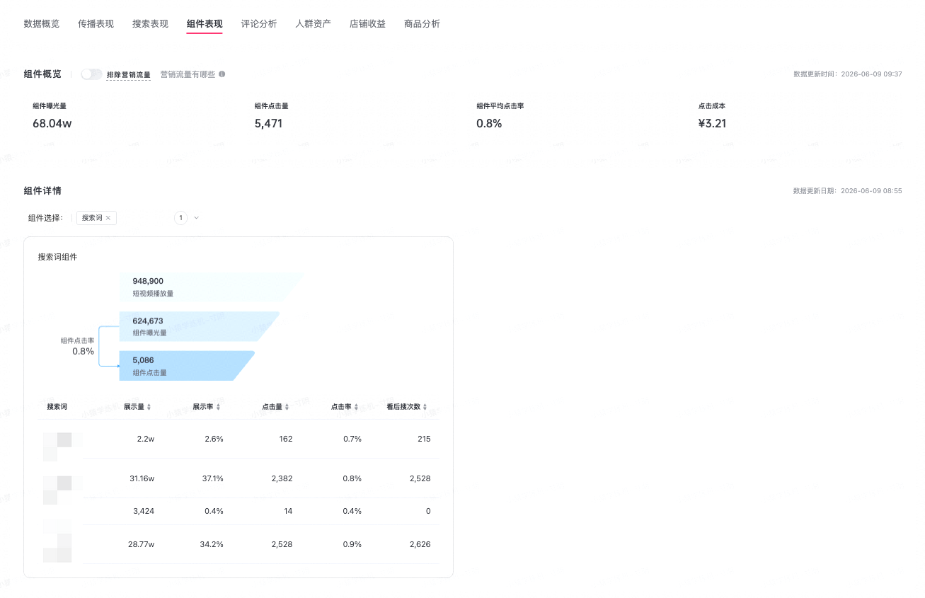The height and width of the screenshot is (598, 925).
Task: Click the count badge 1 in 组件选择
Action: (181, 218)
